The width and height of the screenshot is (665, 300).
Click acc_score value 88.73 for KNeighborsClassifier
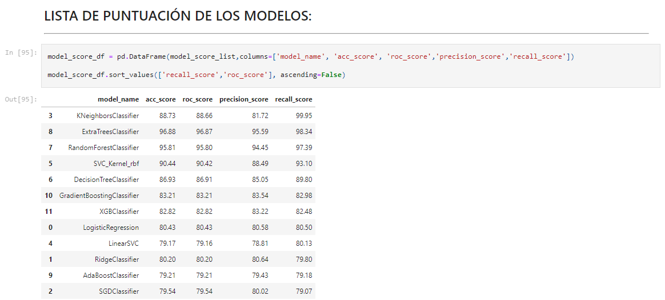[x=167, y=116]
